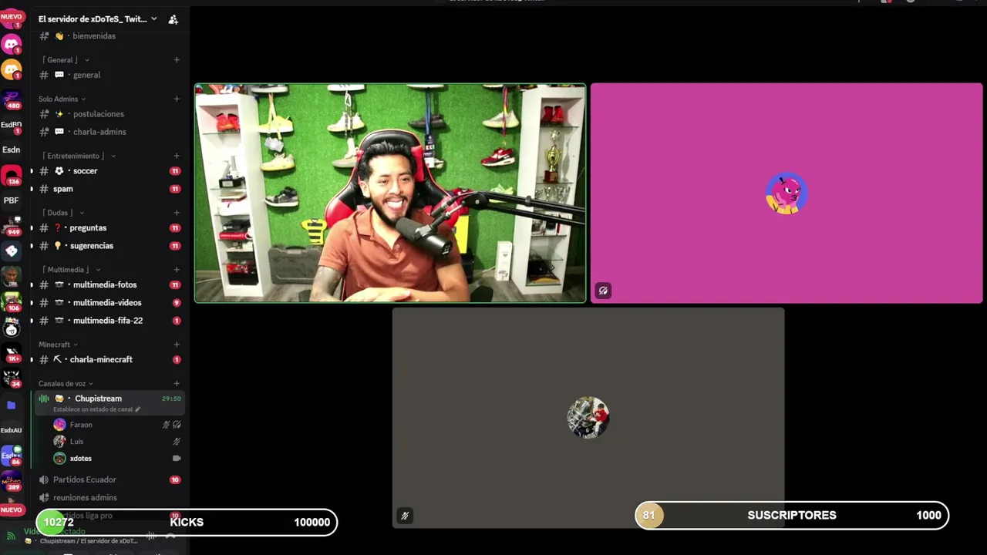The width and height of the screenshot is (987, 555).
Task: Open server icon with 1K+ badge
Action: click(x=12, y=352)
